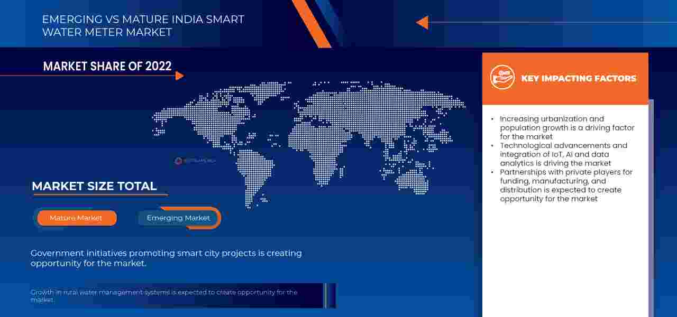Screen dimensions: 677x317
Task: Click the orange arrowhead beside Market Share heading
Action: (x=179, y=76)
